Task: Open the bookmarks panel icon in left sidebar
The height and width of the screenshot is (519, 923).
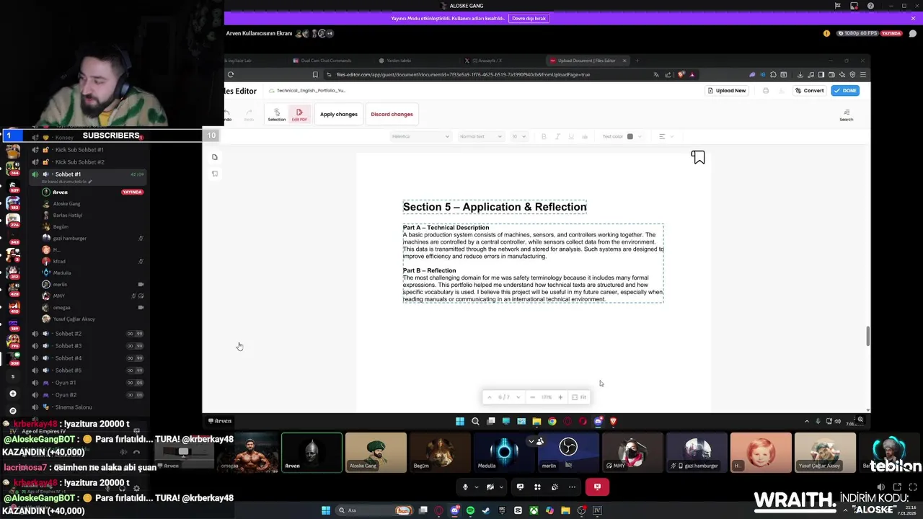Action: pos(215,174)
